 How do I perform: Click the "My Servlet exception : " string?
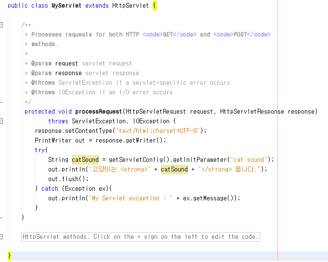click(131, 198)
